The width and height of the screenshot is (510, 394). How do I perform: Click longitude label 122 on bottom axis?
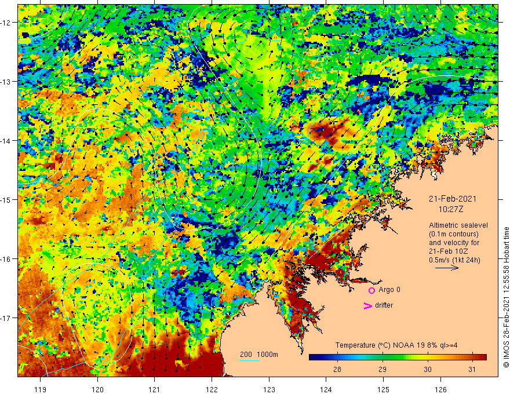[212, 389]
